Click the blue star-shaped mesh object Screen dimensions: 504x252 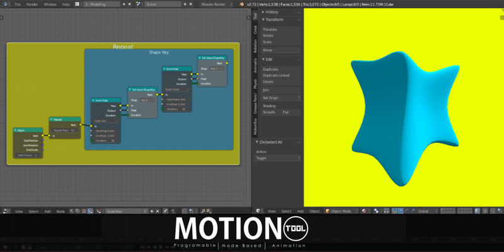coord(404,118)
